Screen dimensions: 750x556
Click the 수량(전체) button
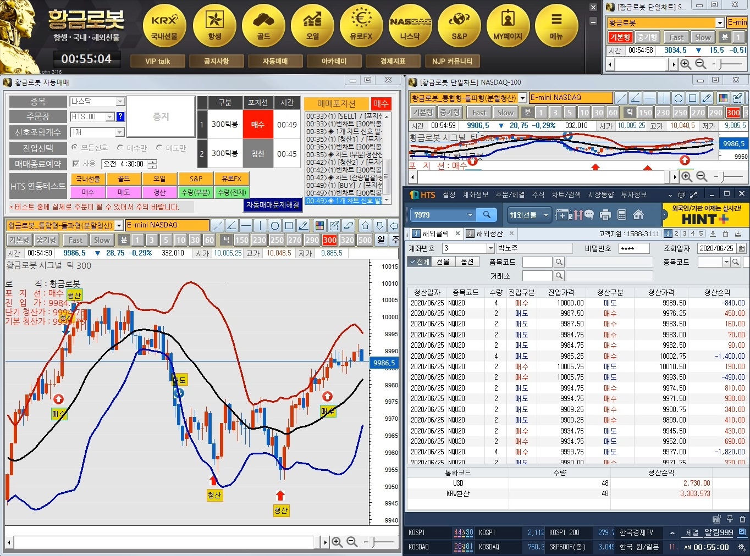click(232, 192)
